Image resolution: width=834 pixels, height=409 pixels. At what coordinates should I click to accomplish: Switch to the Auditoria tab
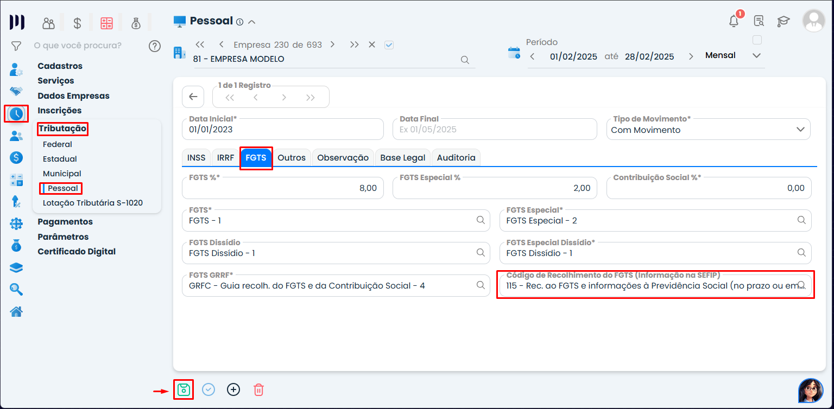pyautogui.click(x=456, y=157)
